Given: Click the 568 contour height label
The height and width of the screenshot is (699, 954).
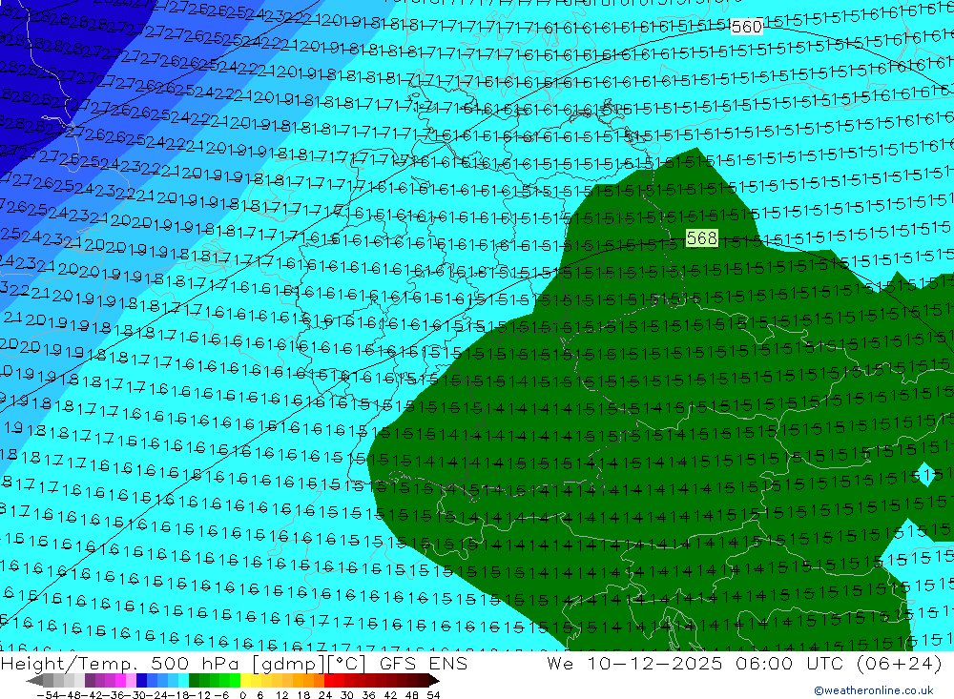Looking at the screenshot, I should click(x=701, y=238).
